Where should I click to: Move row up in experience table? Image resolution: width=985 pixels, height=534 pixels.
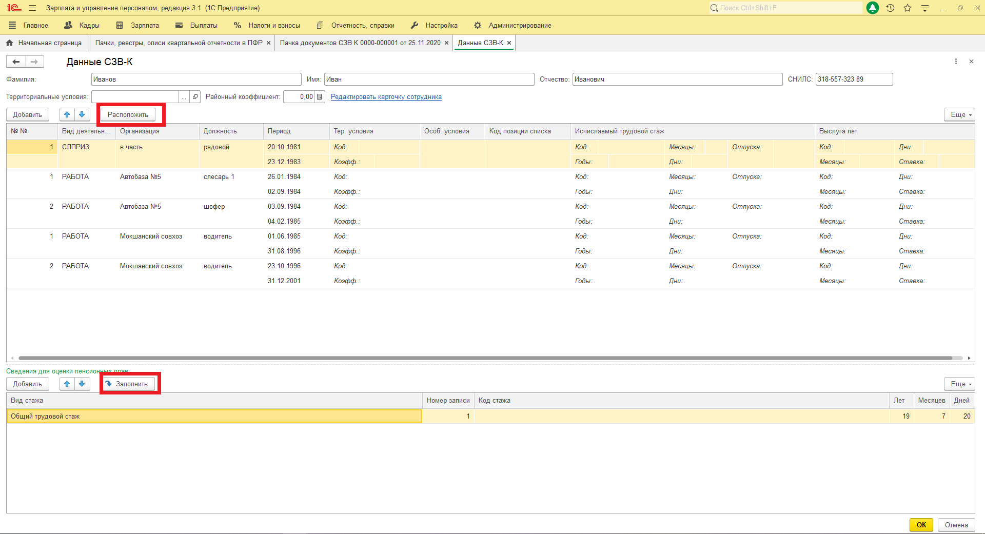(x=67, y=114)
